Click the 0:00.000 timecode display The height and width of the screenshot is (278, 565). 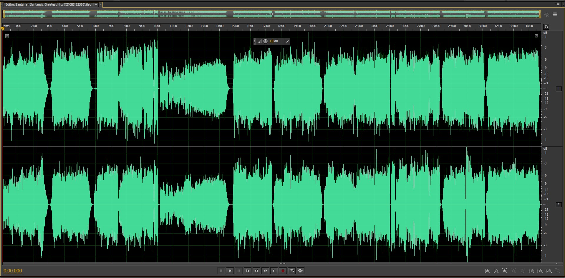13,271
